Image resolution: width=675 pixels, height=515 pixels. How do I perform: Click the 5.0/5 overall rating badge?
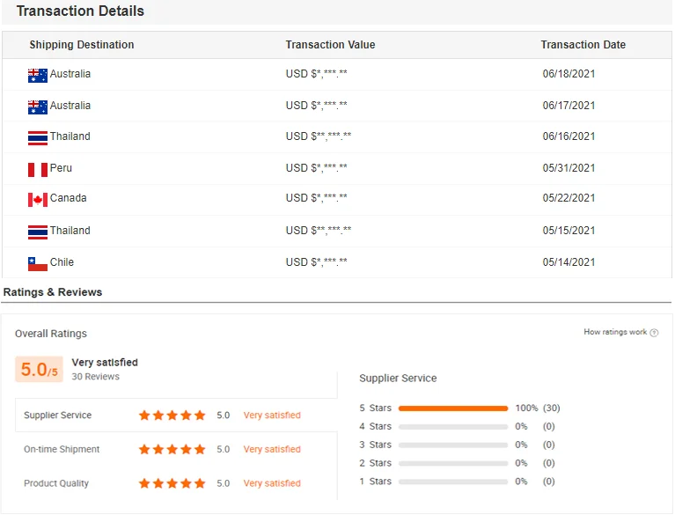point(40,370)
